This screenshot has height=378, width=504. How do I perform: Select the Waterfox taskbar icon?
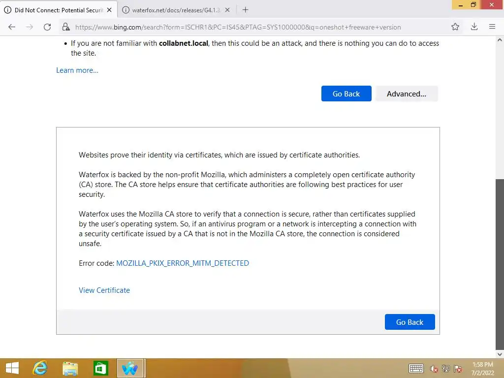(130, 368)
